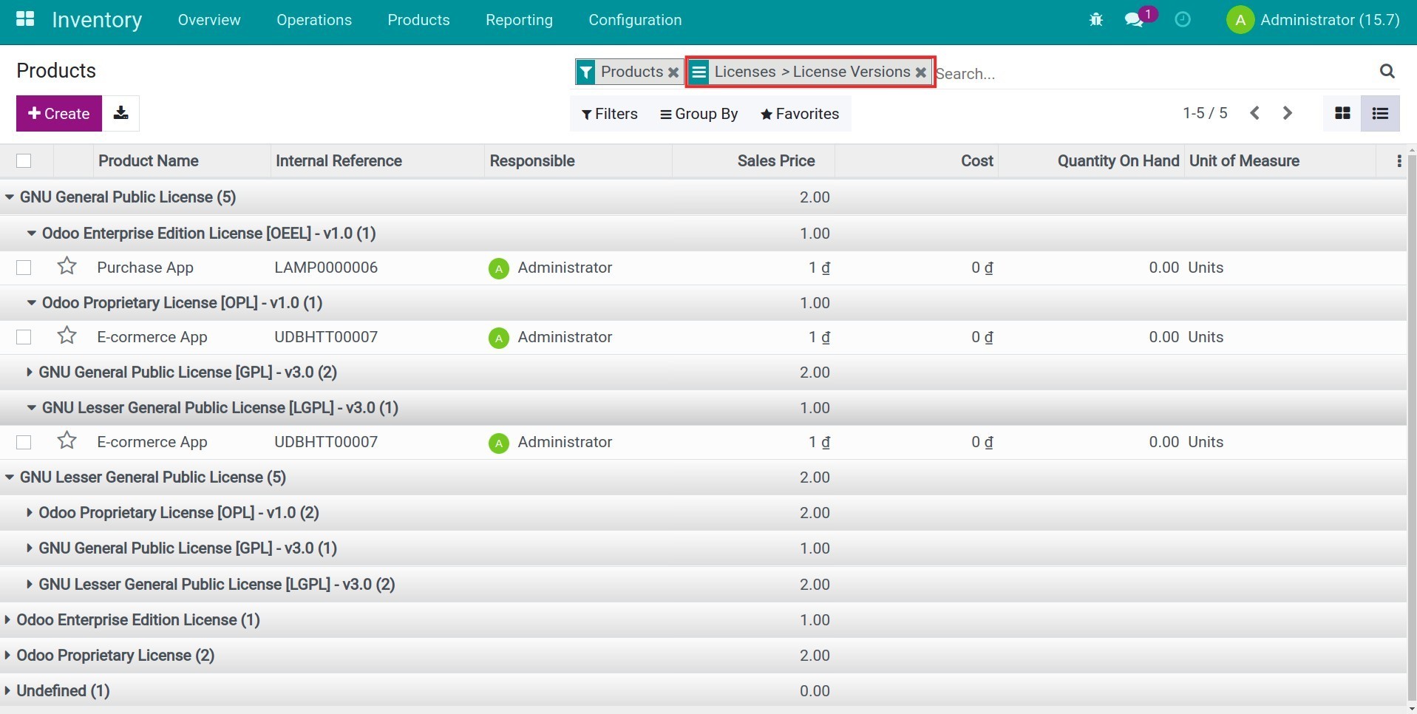Viewport: 1417px width, 714px height.
Task: Open the messaging conversations icon
Action: 1133,20
